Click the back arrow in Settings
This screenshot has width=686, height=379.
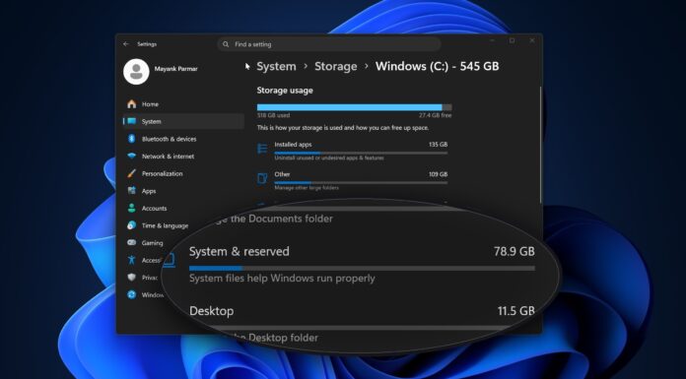(126, 44)
